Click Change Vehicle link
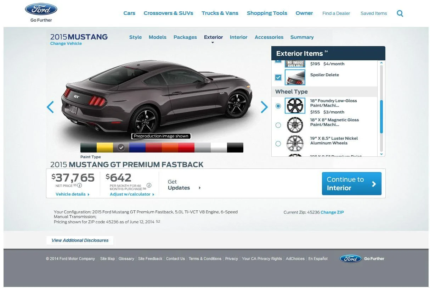The image size is (430, 288). point(66,44)
